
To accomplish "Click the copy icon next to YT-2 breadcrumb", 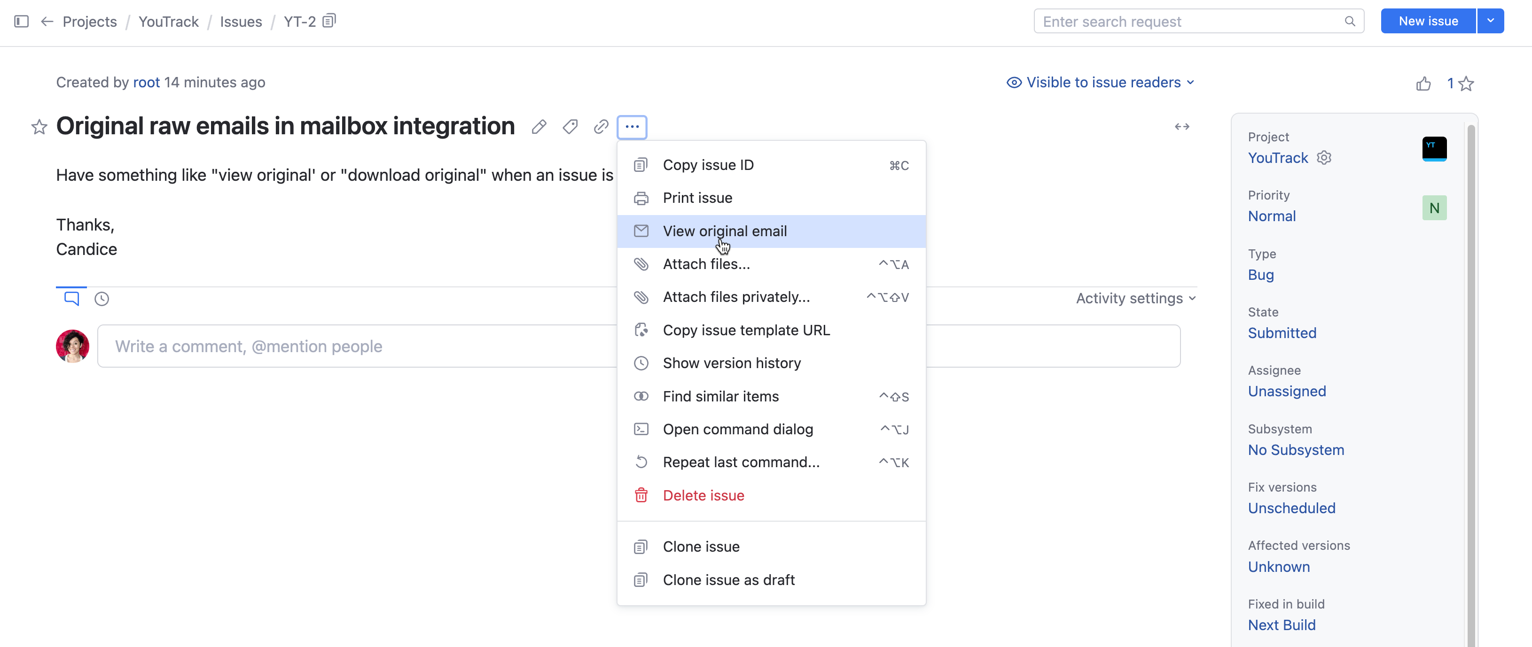I will click(x=329, y=22).
